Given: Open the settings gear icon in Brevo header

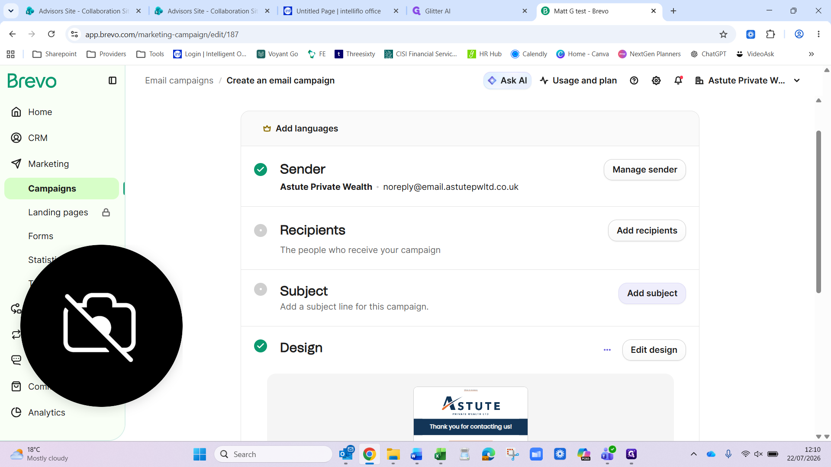Looking at the screenshot, I should pos(656,80).
